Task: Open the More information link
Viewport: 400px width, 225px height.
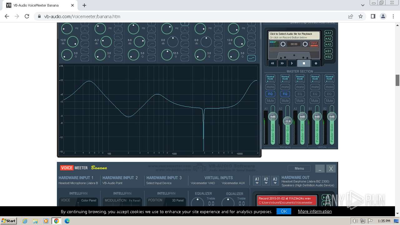Action: 315,211
